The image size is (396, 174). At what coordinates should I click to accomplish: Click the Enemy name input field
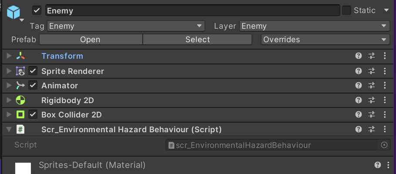click(x=191, y=10)
